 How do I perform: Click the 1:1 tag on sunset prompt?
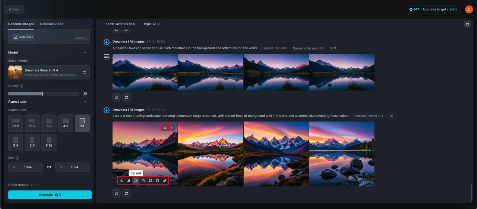pyautogui.click(x=391, y=116)
